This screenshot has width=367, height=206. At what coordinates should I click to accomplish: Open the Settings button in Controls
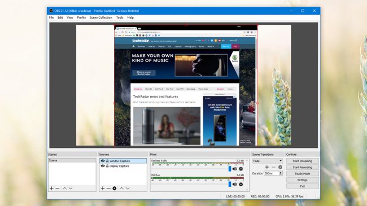(303, 180)
